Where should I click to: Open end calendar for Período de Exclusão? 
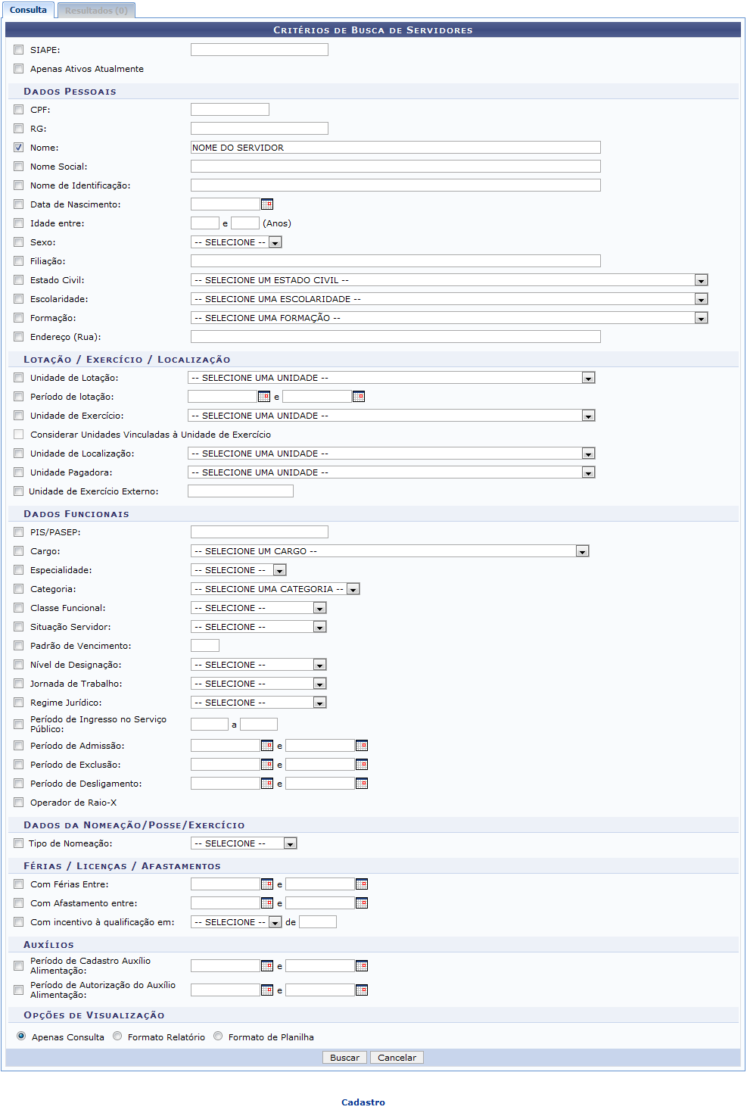click(x=362, y=765)
